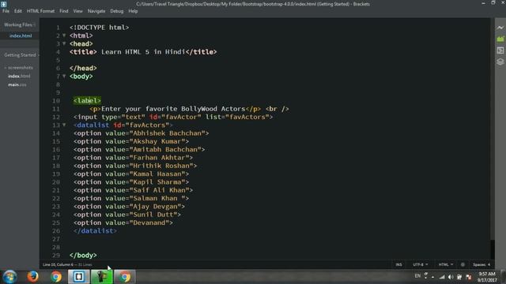Open the UTF-8 encoding dropdown
Image resolution: width=506 pixels, height=284 pixels.
tap(420, 264)
